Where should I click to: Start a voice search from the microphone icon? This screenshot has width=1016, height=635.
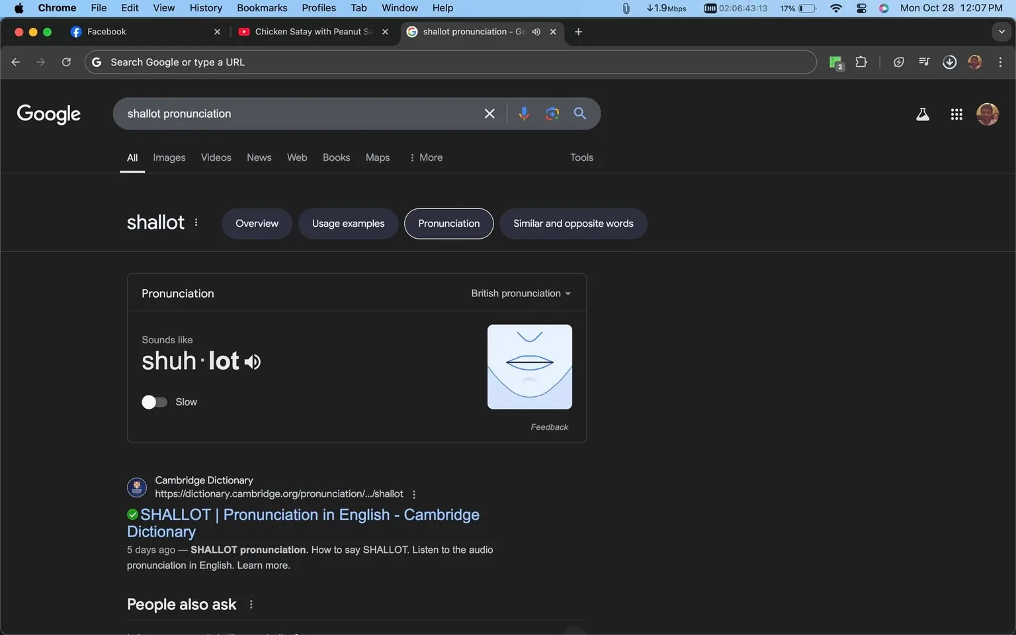(x=524, y=113)
